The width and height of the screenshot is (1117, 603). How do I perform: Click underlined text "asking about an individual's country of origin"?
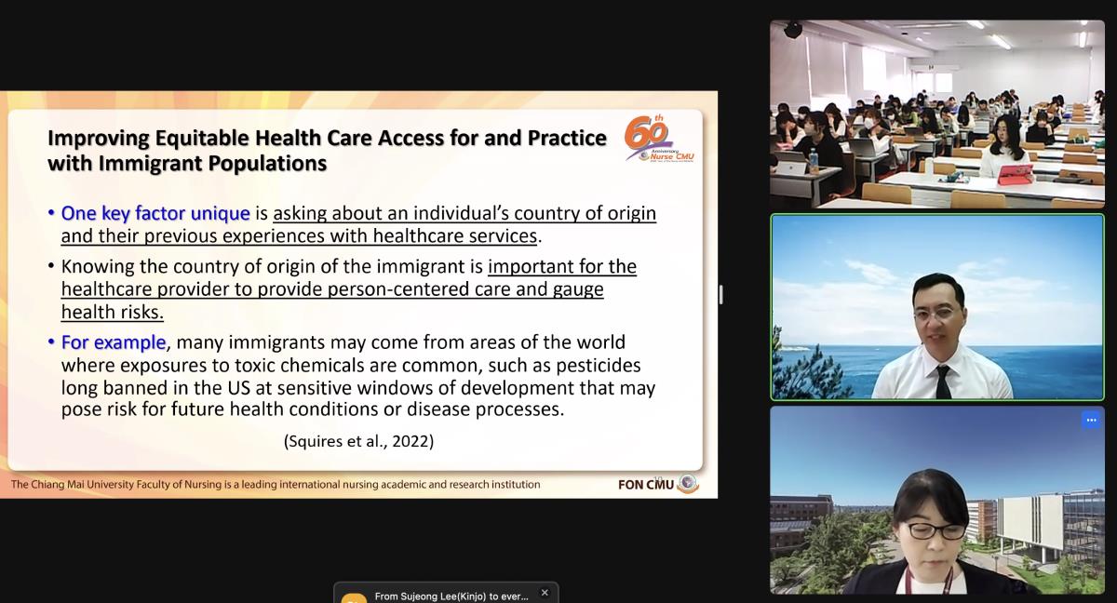464,213
